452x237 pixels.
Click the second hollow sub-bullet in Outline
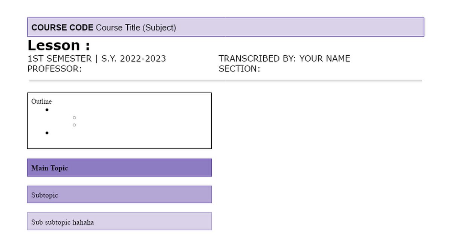[74, 125]
